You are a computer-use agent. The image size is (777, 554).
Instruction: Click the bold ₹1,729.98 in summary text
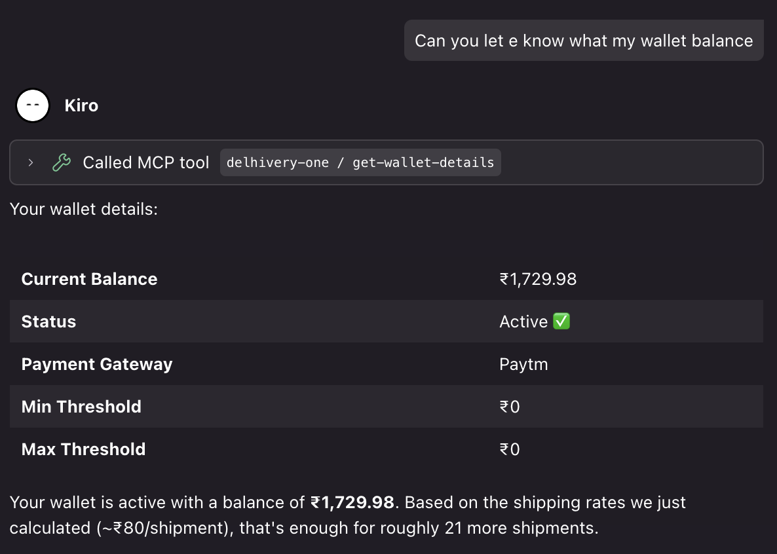tap(352, 502)
